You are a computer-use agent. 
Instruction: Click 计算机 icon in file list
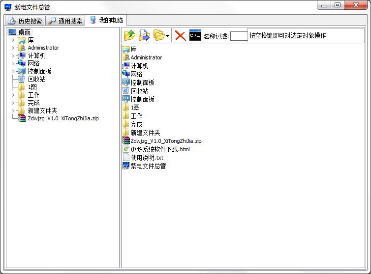coord(126,66)
